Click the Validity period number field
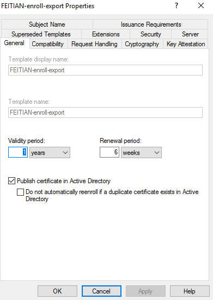213x300 pixels. pyautogui.click(x=18, y=152)
